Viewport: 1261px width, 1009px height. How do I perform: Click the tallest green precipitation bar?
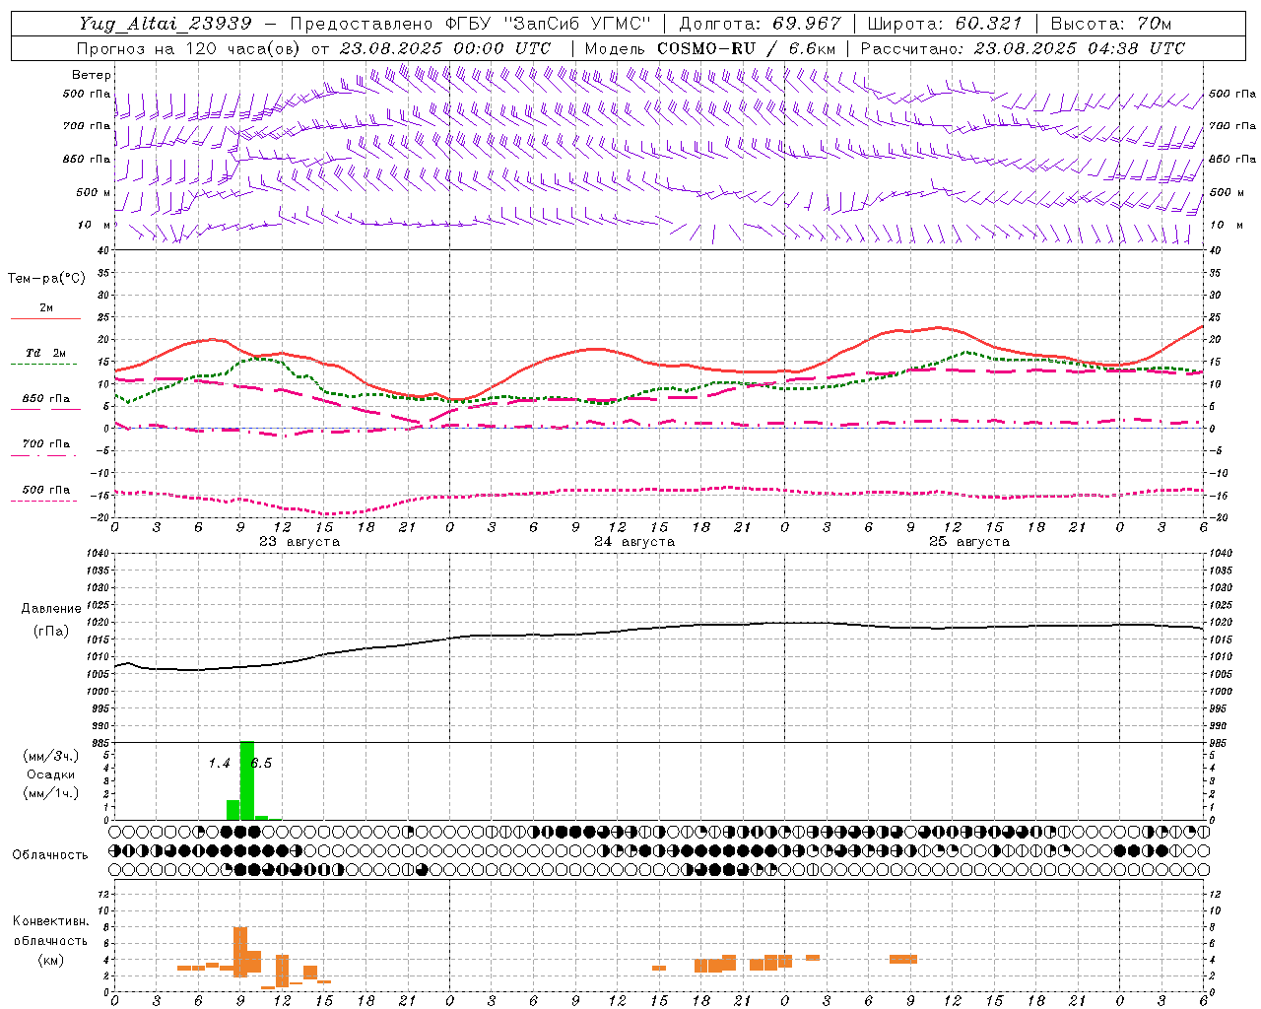pyautogui.click(x=247, y=780)
